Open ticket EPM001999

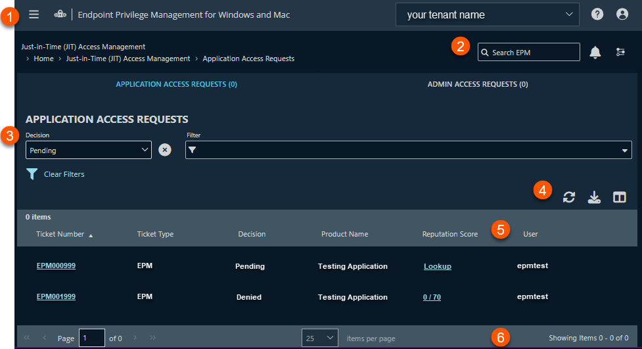(56, 296)
